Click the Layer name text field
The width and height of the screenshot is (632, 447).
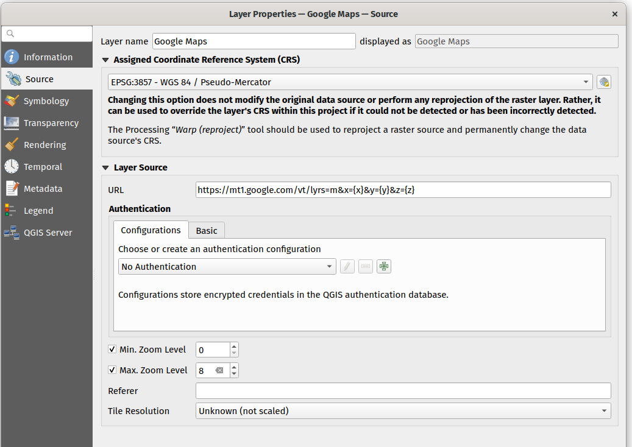tap(254, 41)
